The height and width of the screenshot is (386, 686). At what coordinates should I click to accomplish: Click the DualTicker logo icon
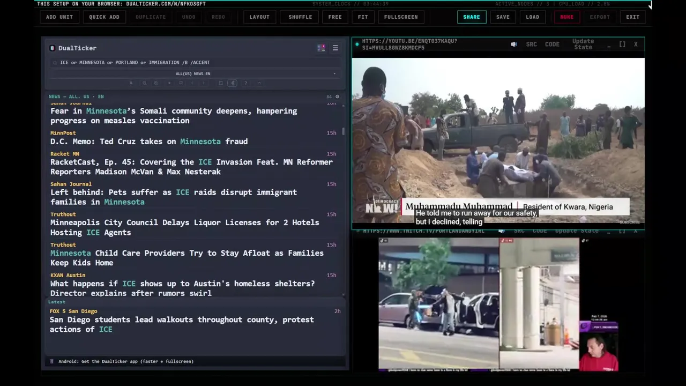click(52, 48)
